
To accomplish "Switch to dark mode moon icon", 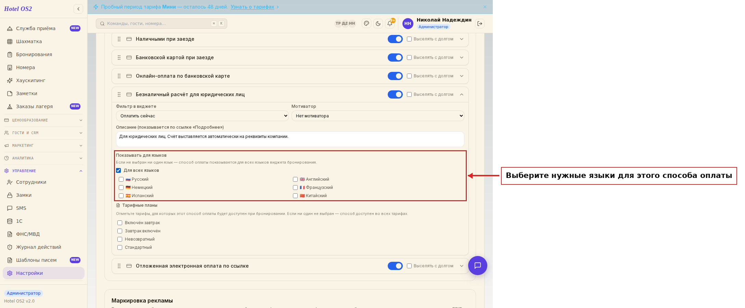I will 378,24.
